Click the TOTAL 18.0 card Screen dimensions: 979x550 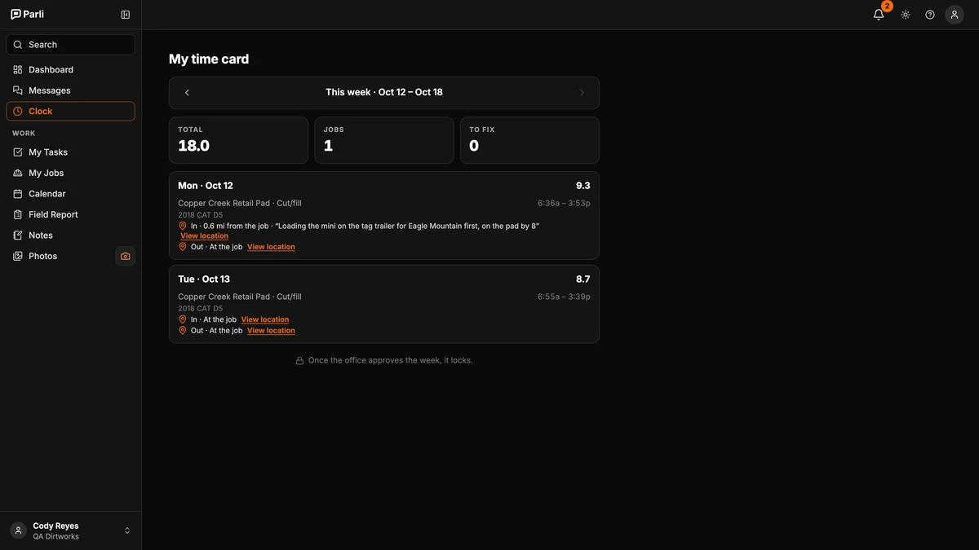[238, 140]
